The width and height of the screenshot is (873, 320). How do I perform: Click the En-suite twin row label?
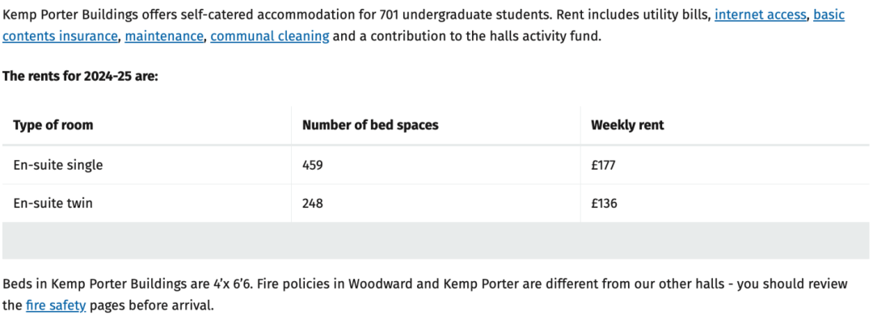click(53, 204)
